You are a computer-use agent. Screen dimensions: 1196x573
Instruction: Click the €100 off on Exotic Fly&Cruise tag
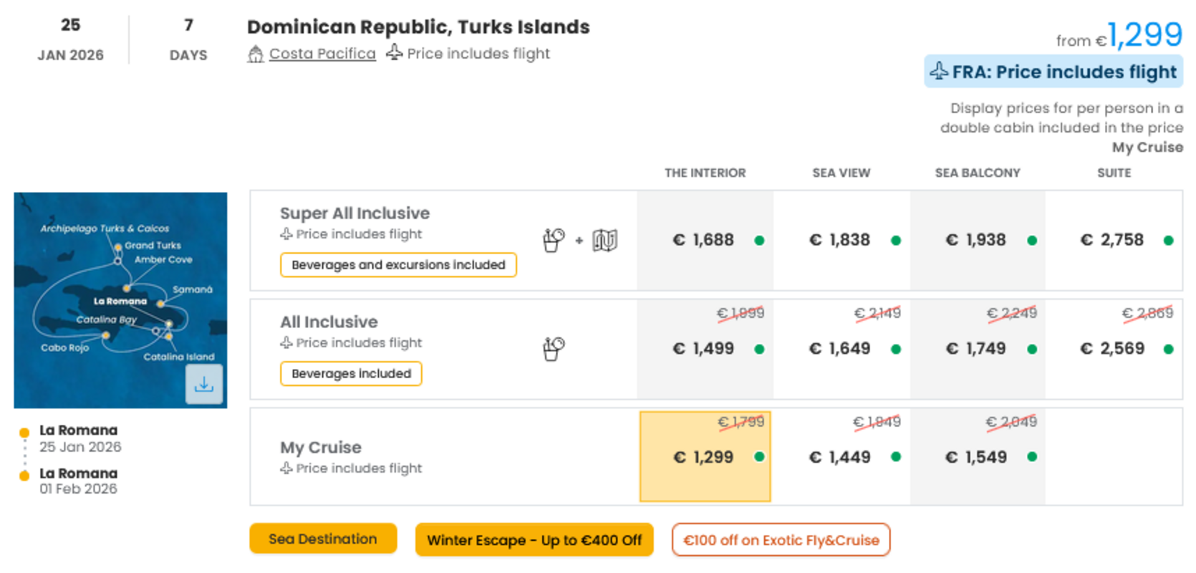click(781, 540)
